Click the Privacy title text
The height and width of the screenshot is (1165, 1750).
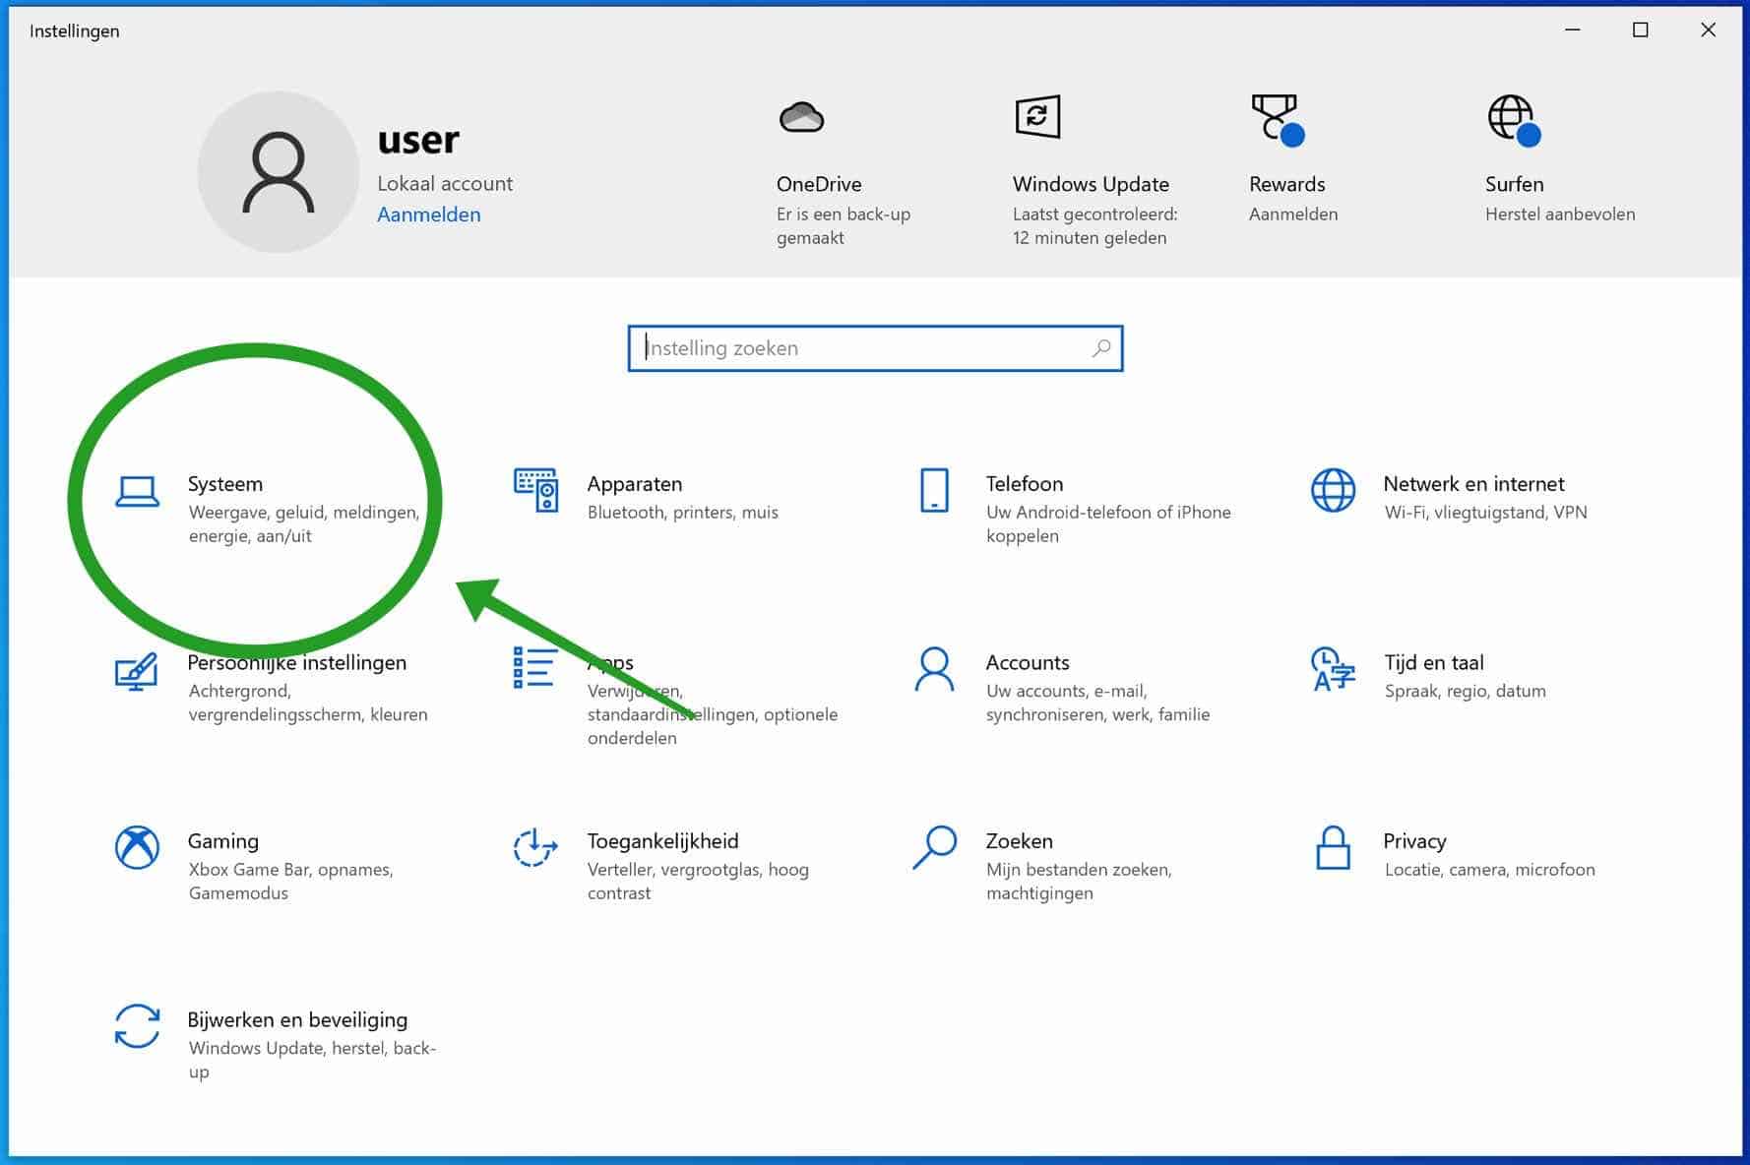pos(1414,841)
